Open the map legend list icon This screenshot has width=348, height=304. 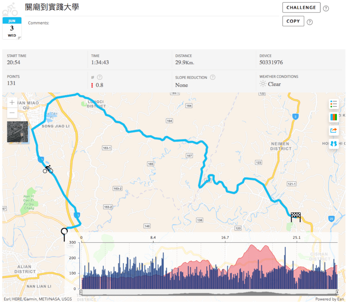[334, 104]
